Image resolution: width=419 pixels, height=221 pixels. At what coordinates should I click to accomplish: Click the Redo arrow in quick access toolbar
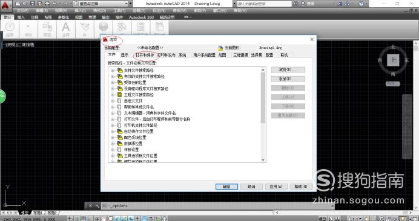coord(65,4)
